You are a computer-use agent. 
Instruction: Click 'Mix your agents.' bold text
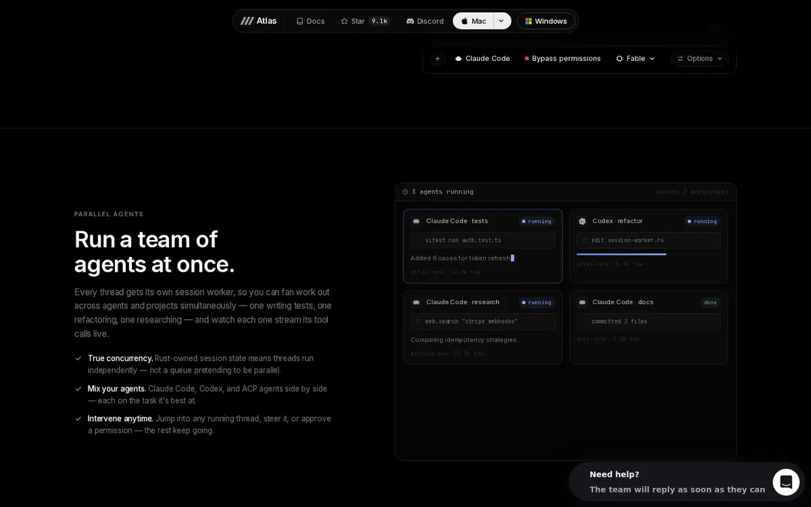click(117, 389)
